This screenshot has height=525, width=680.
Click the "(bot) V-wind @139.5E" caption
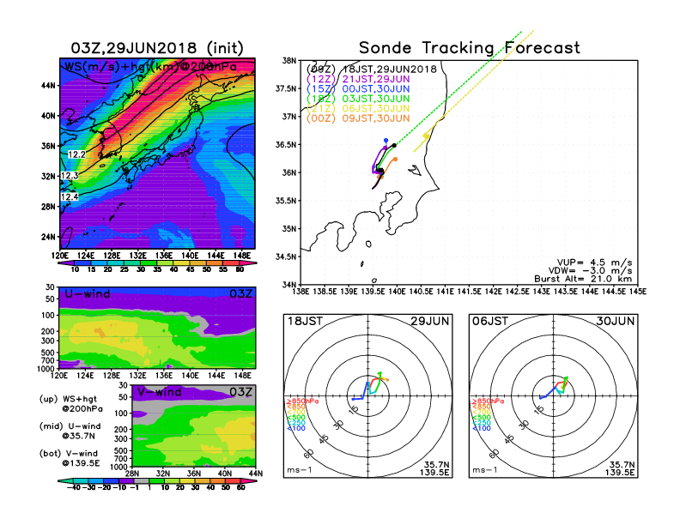tap(70, 458)
